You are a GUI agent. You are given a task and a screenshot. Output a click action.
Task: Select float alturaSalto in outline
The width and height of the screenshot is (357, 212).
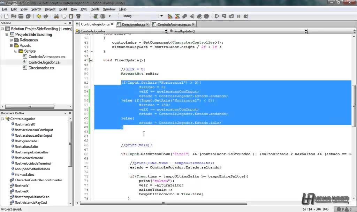(x=26, y=147)
